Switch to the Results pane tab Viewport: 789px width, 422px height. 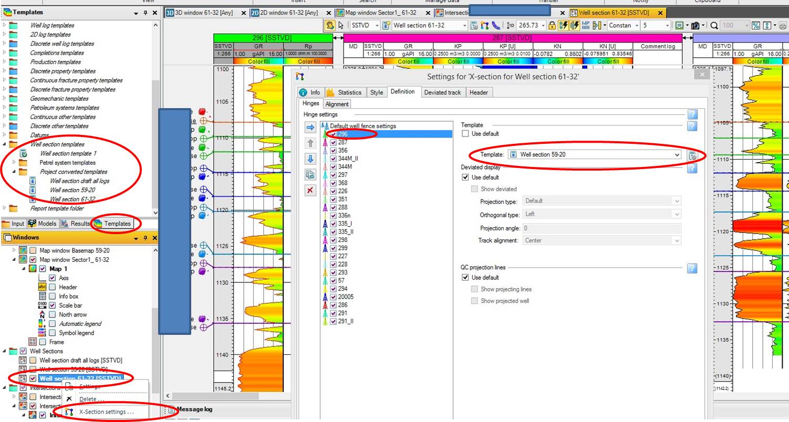tap(75, 224)
